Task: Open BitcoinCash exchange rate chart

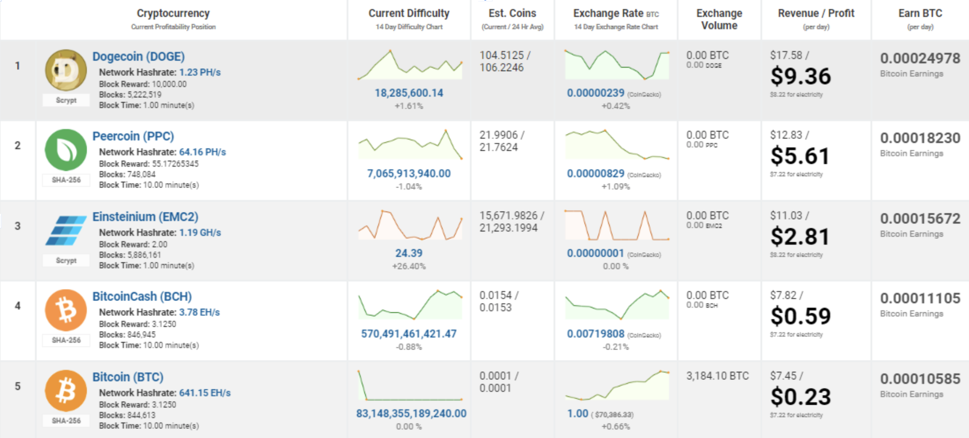Action: click(617, 305)
